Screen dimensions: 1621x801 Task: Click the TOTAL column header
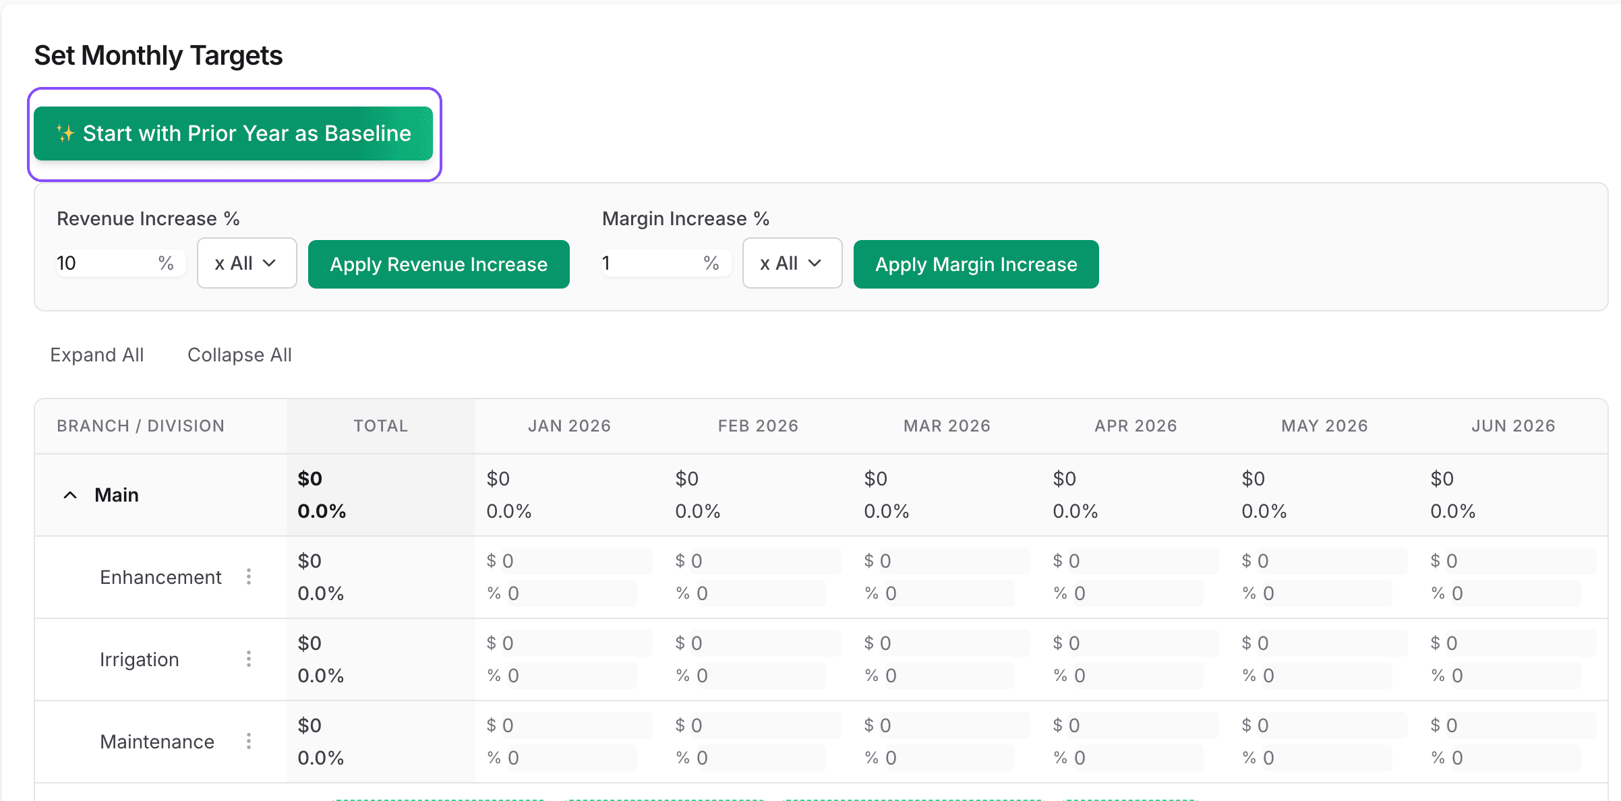click(x=381, y=426)
